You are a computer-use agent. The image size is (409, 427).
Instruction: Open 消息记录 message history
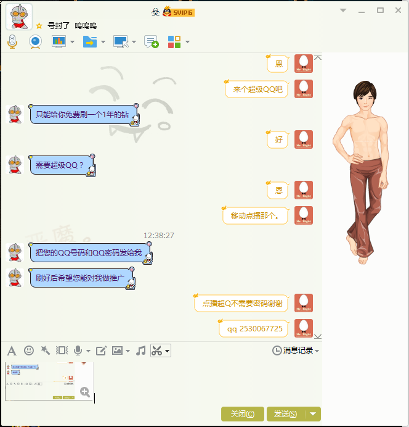(x=293, y=350)
